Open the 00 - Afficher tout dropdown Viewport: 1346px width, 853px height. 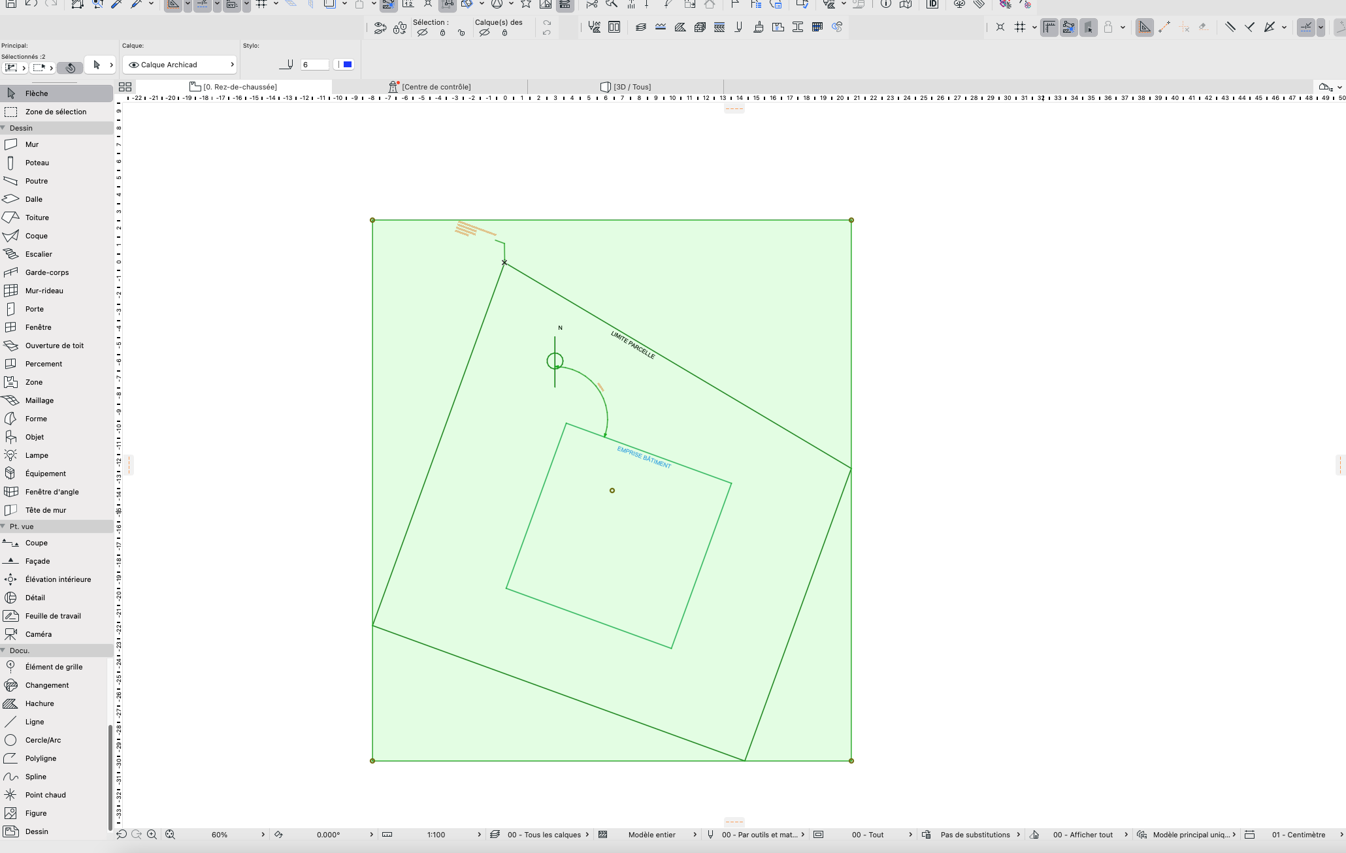coord(1083,835)
